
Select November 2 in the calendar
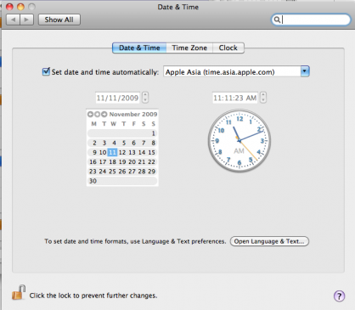click(x=94, y=143)
